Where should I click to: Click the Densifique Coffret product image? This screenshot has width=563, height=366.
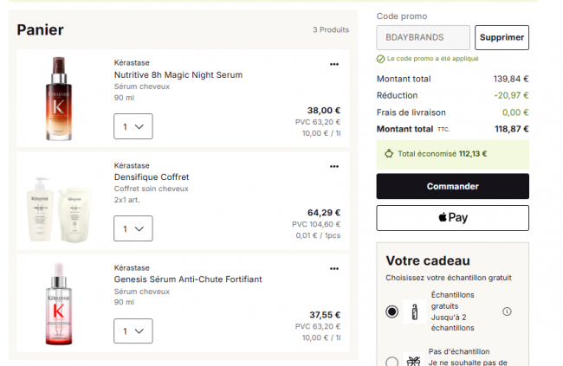(58, 209)
